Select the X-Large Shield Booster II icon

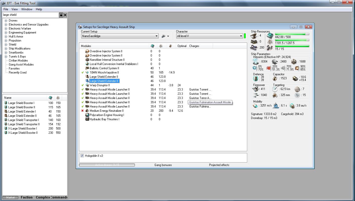[6, 133]
